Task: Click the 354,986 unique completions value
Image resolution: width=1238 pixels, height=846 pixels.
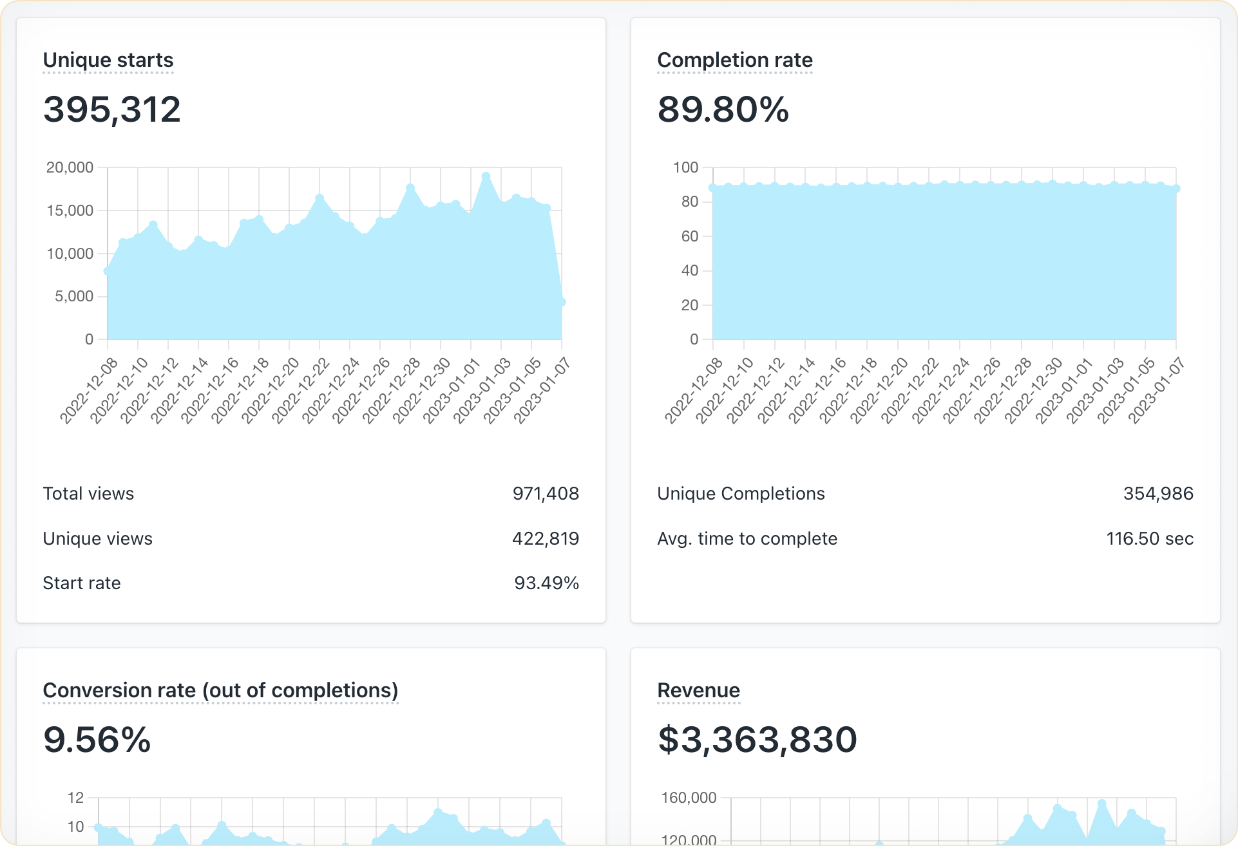Action: coord(1158,494)
